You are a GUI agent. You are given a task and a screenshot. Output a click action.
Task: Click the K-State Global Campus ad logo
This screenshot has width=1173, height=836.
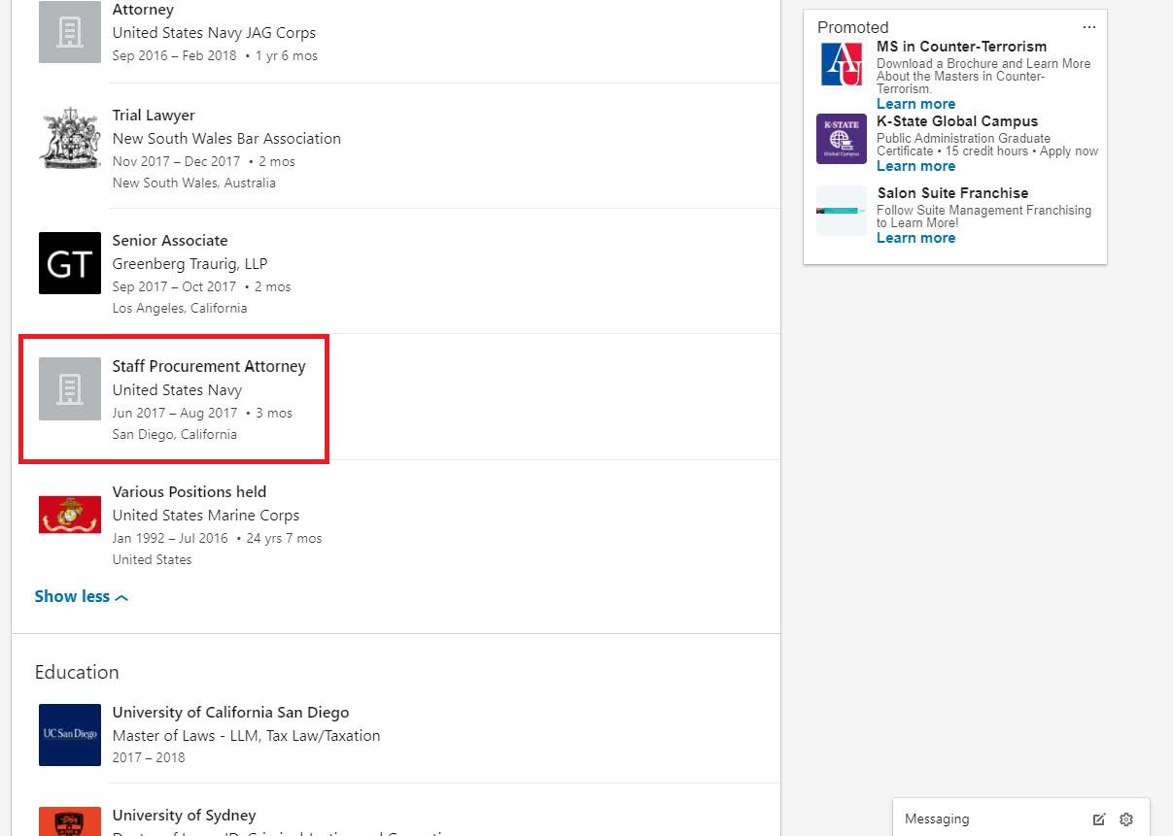(841, 139)
